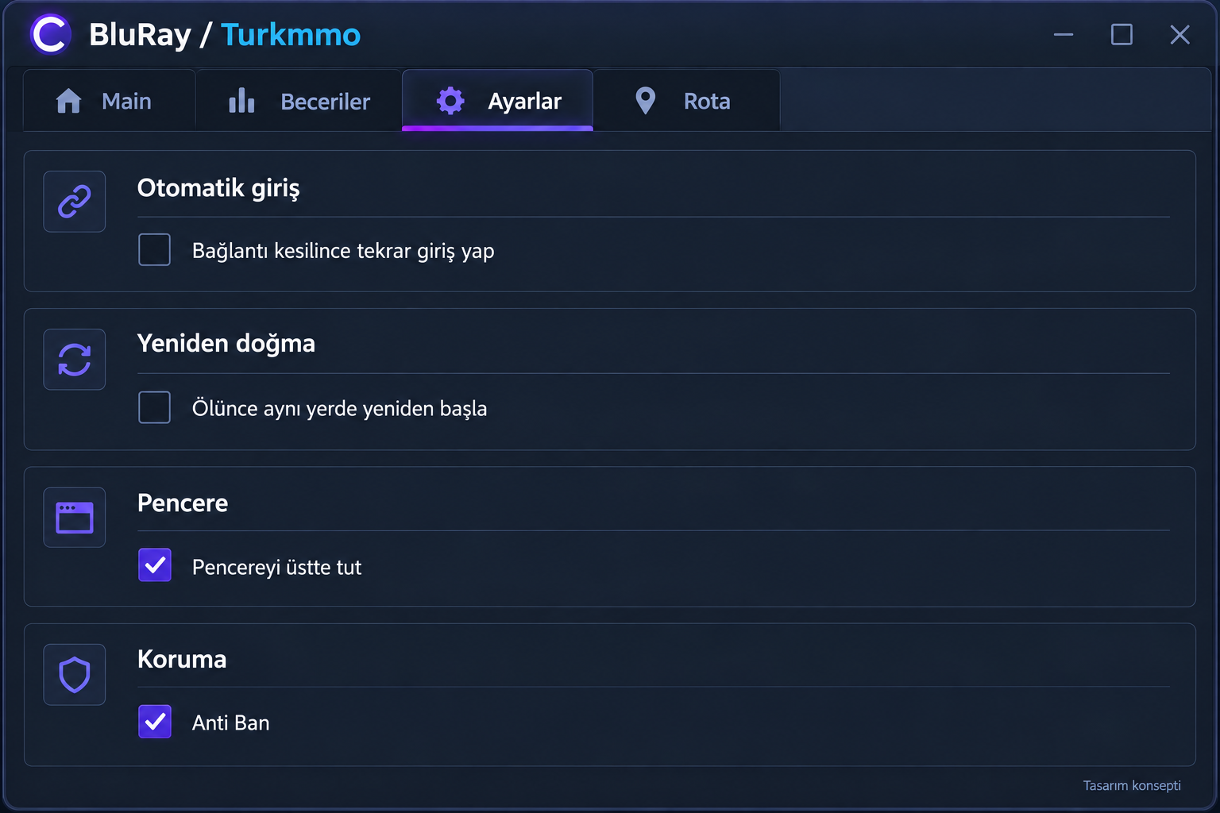
Task: Maximize the BluRay window
Action: coord(1122,35)
